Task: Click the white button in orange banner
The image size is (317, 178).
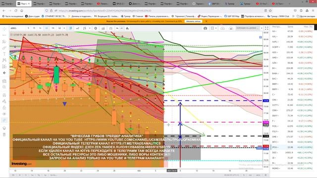Action: 194,21
